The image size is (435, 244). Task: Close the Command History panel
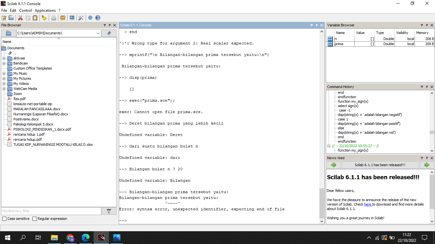pyautogui.click(x=432, y=87)
